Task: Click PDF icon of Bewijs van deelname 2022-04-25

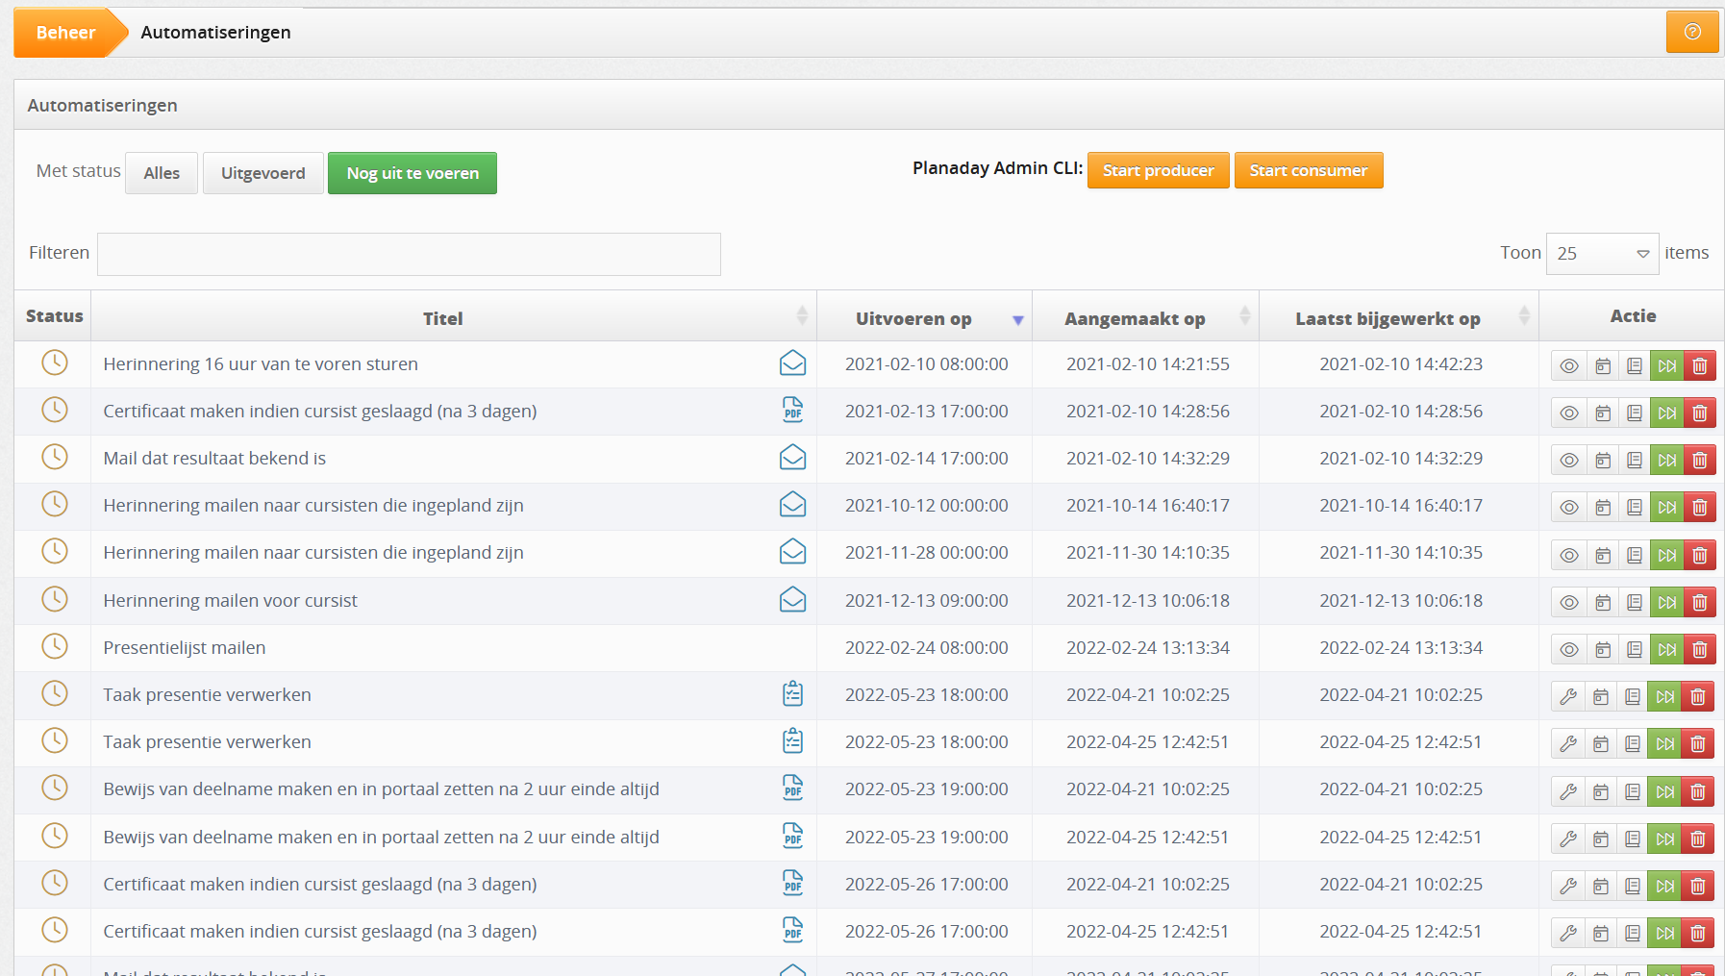Action: (792, 837)
